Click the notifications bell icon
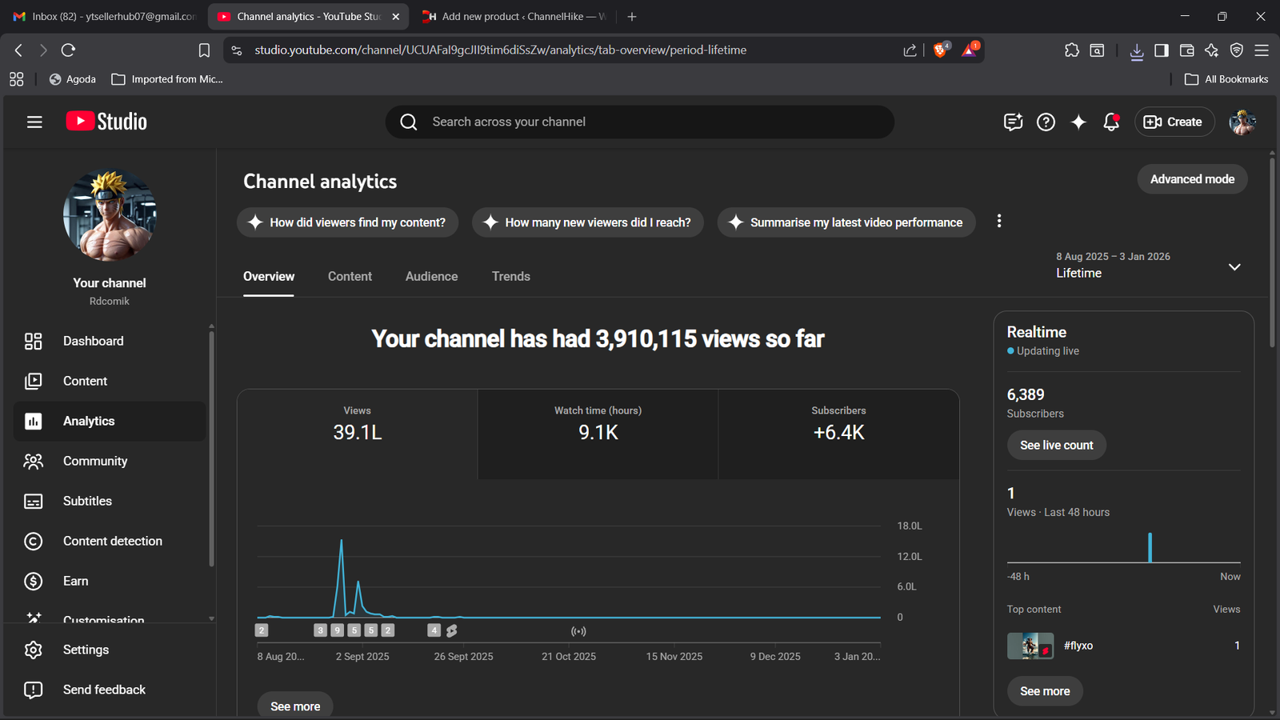 pos(1110,122)
